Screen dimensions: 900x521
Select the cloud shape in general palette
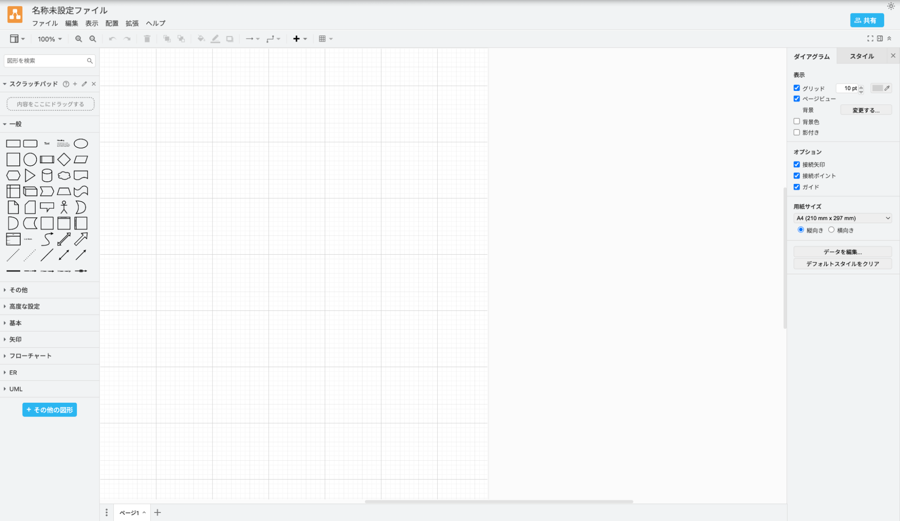pos(64,175)
